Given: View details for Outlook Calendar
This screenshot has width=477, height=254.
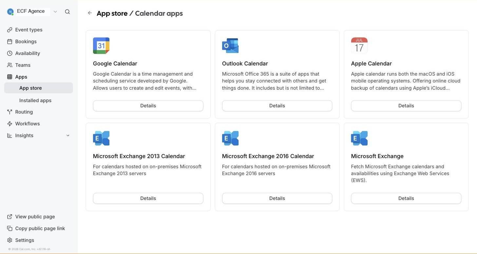Looking at the screenshot, I should [277, 106].
